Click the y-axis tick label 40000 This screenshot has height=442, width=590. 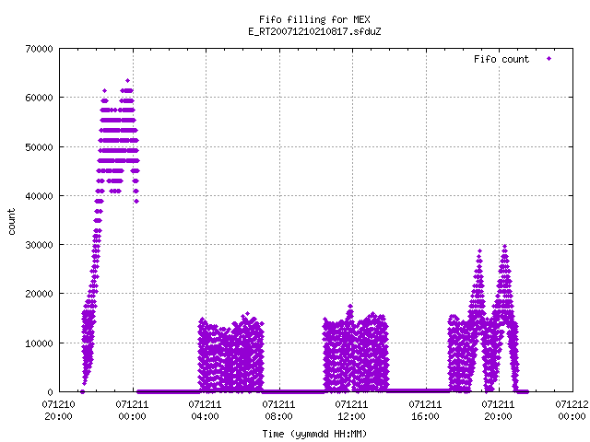point(39,196)
